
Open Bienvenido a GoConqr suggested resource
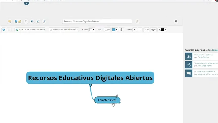tap(204, 55)
